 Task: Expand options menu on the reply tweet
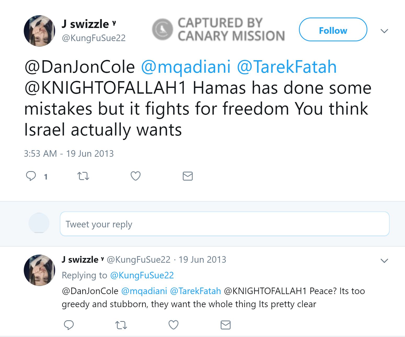384,260
